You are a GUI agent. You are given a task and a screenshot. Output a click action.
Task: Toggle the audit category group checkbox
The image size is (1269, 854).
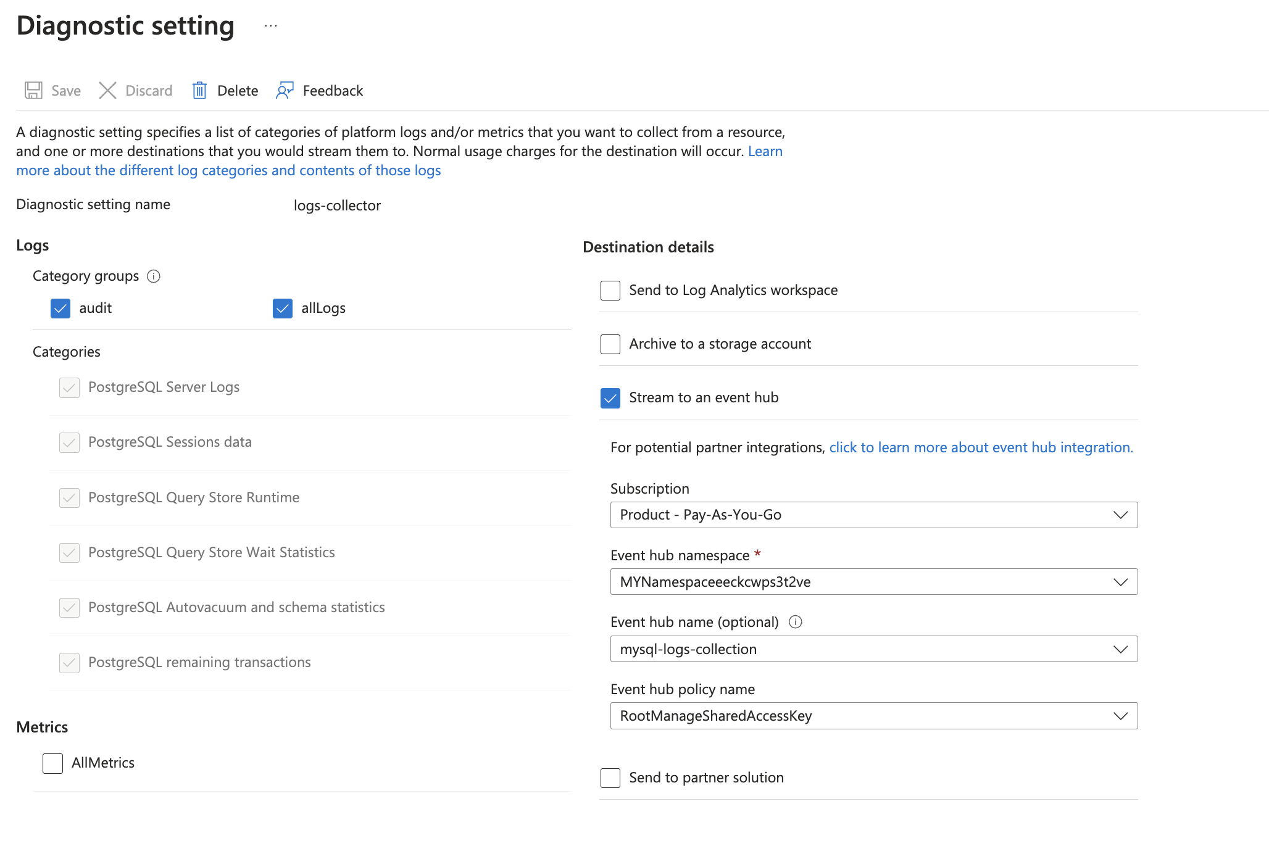pos(60,308)
